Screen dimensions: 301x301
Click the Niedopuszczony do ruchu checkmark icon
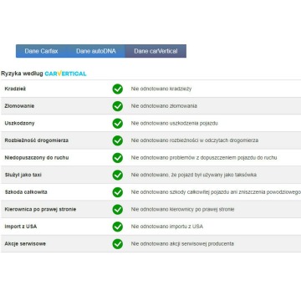tap(118, 158)
